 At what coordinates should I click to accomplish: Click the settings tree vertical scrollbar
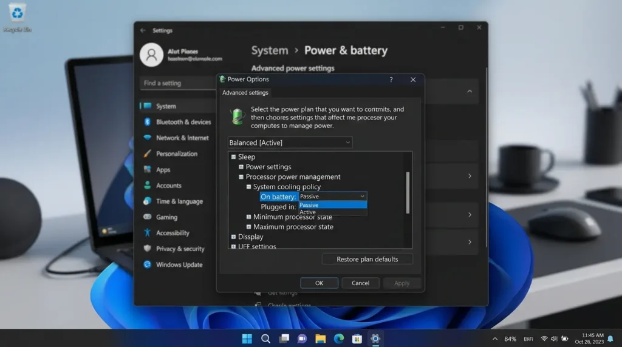408,193
